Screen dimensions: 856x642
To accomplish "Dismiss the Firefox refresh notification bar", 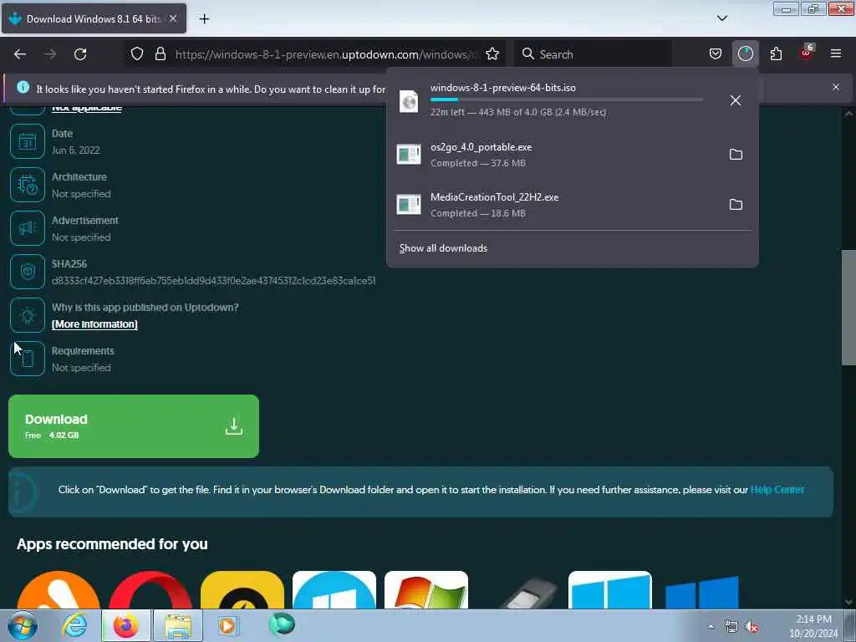I will (836, 87).
